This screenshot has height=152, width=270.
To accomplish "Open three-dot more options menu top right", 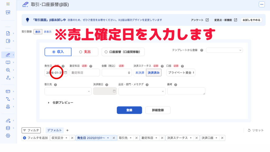I will [262, 4].
